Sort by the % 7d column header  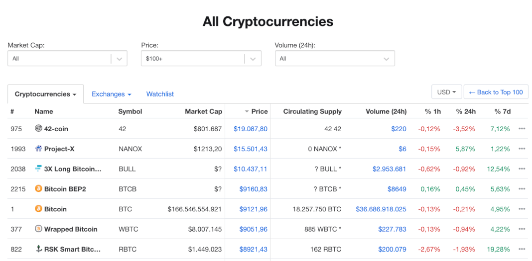tap(502, 111)
